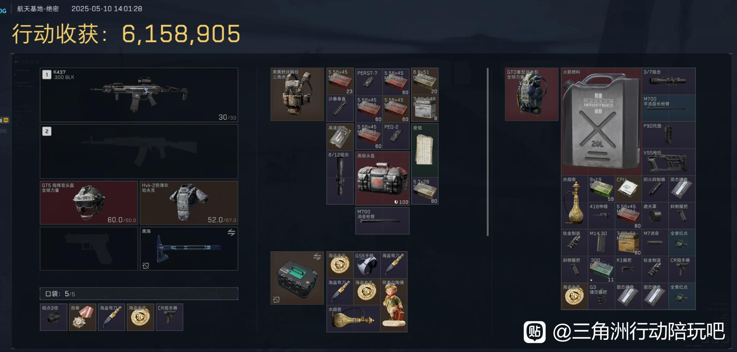Select the GS5手辘 item in safe box
The width and height of the screenshot is (737, 352).
pos(367,265)
